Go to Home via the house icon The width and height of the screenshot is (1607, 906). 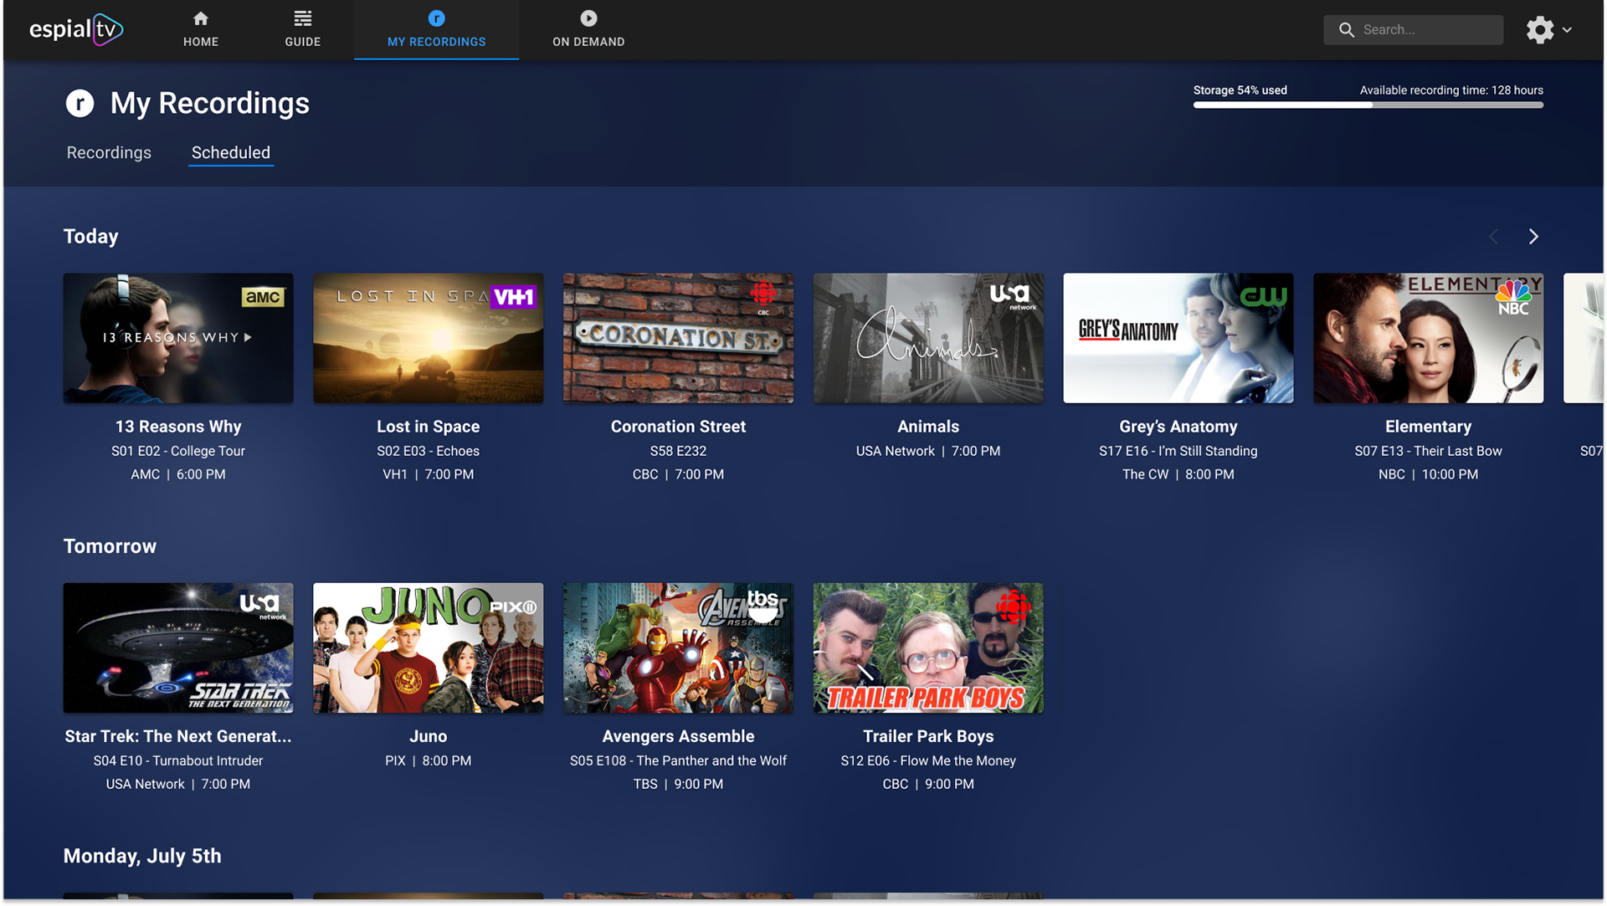(201, 18)
